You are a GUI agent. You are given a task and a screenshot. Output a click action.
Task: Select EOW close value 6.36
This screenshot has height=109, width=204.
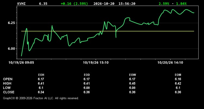click(x=132, y=92)
